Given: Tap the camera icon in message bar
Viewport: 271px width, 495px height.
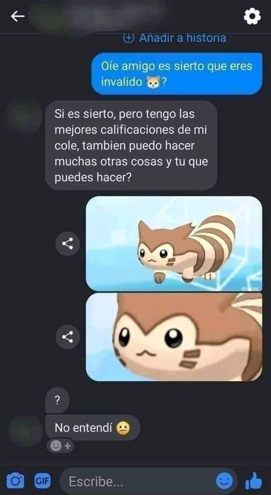Looking at the screenshot, I should point(15,481).
